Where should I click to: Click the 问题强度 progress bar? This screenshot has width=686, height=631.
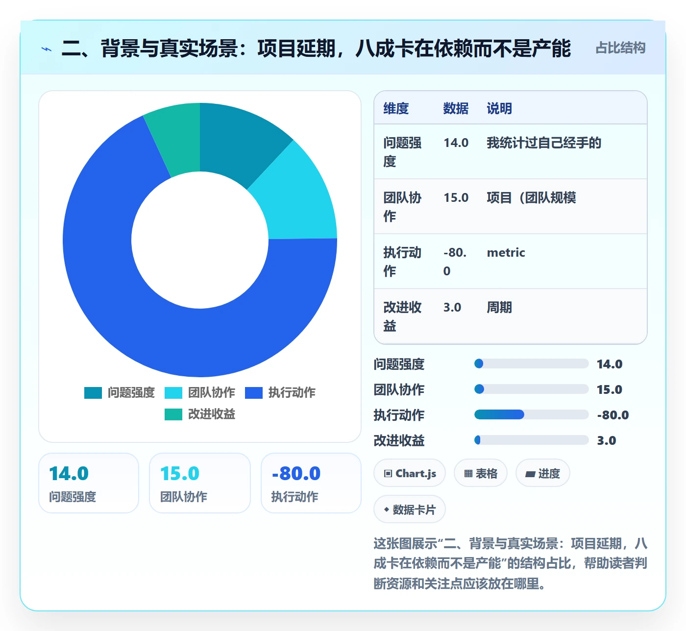532,364
